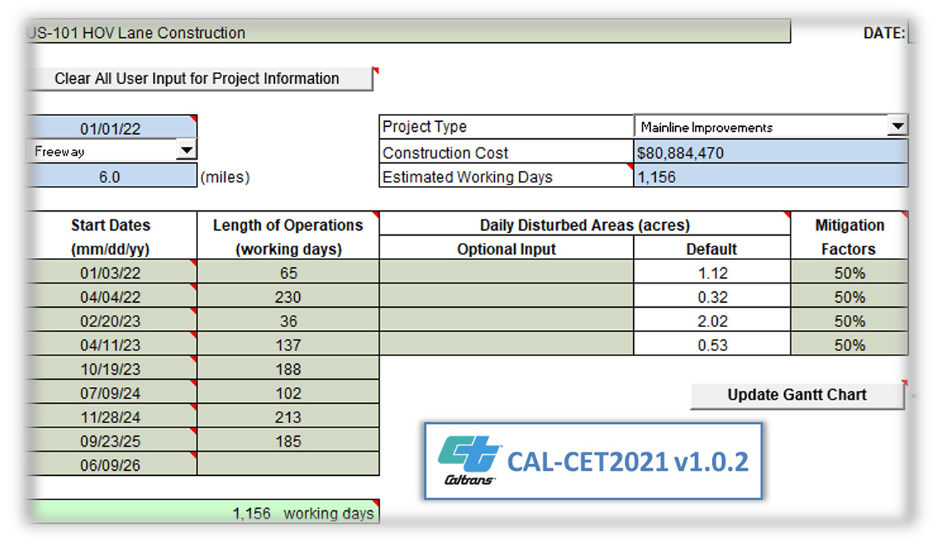
Task: Select the 1,156 Estimated Working Days cell
Action: (x=771, y=176)
